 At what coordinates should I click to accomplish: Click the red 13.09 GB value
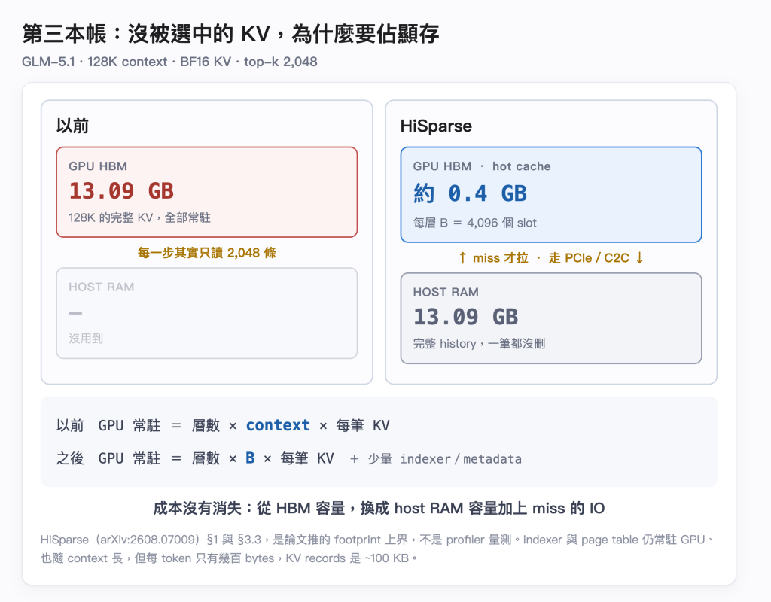point(121,190)
